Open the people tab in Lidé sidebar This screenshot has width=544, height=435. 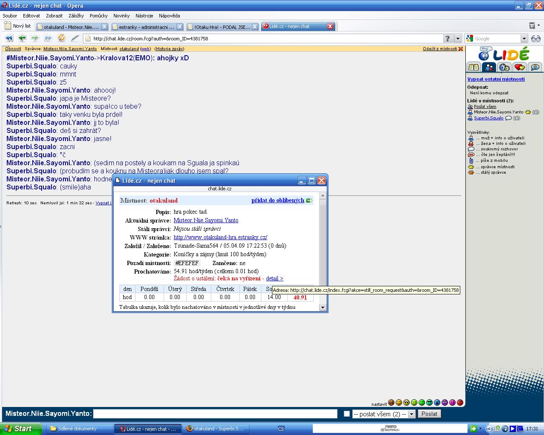click(489, 67)
